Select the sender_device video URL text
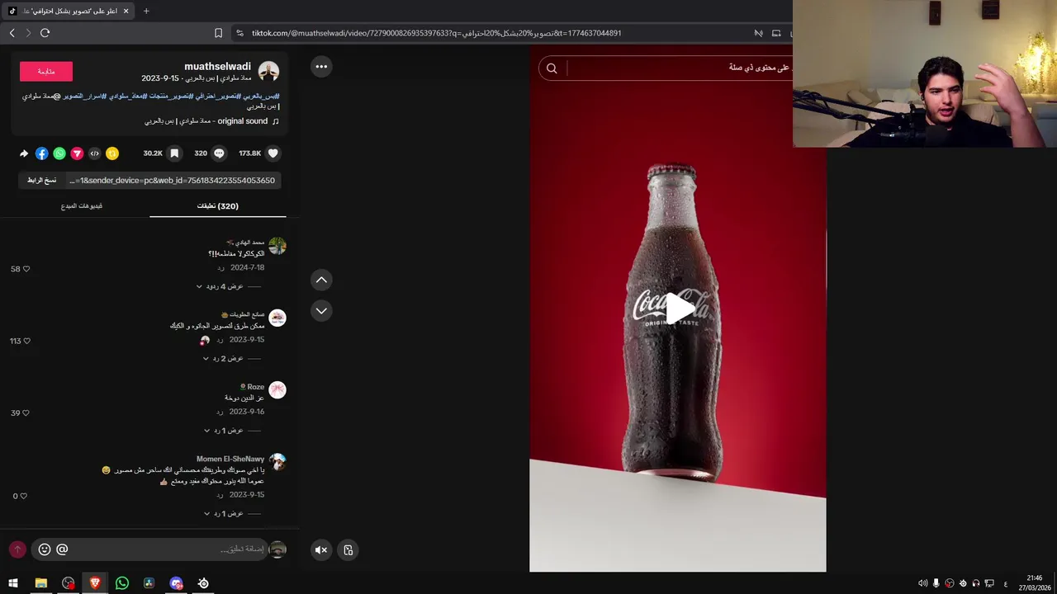1057x594 pixels. click(x=172, y=180)
